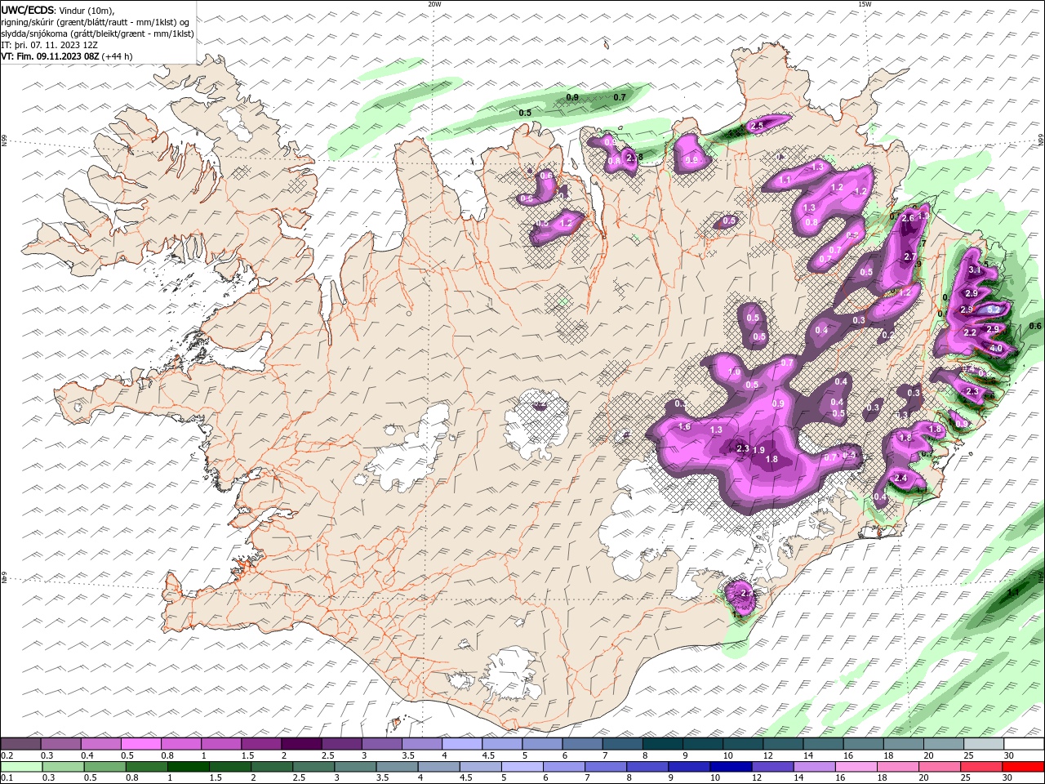Click the '3.1' precipitation value on the east coast
The image size is (1045, 784).
pos(974,269)
